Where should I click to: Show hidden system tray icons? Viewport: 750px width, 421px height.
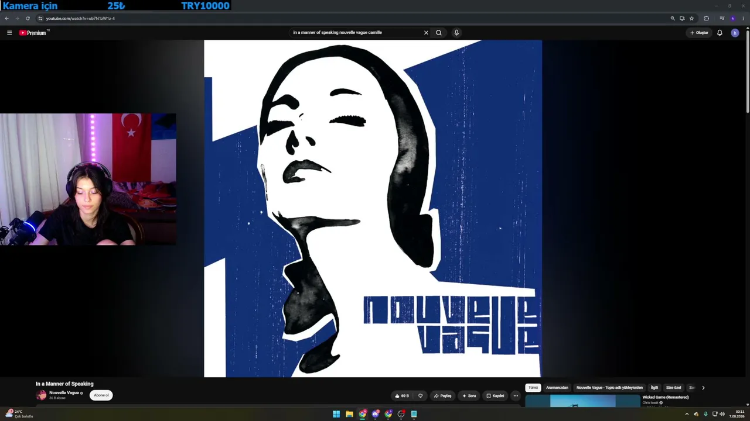(x=687, y=414)
